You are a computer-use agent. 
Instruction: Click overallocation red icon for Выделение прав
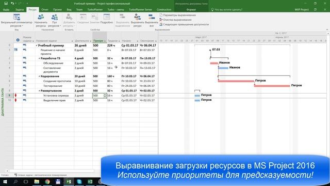click(15, 100)
